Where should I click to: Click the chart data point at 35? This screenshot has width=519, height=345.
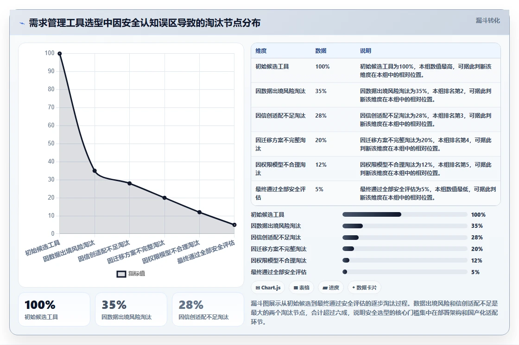pos(95,171)
